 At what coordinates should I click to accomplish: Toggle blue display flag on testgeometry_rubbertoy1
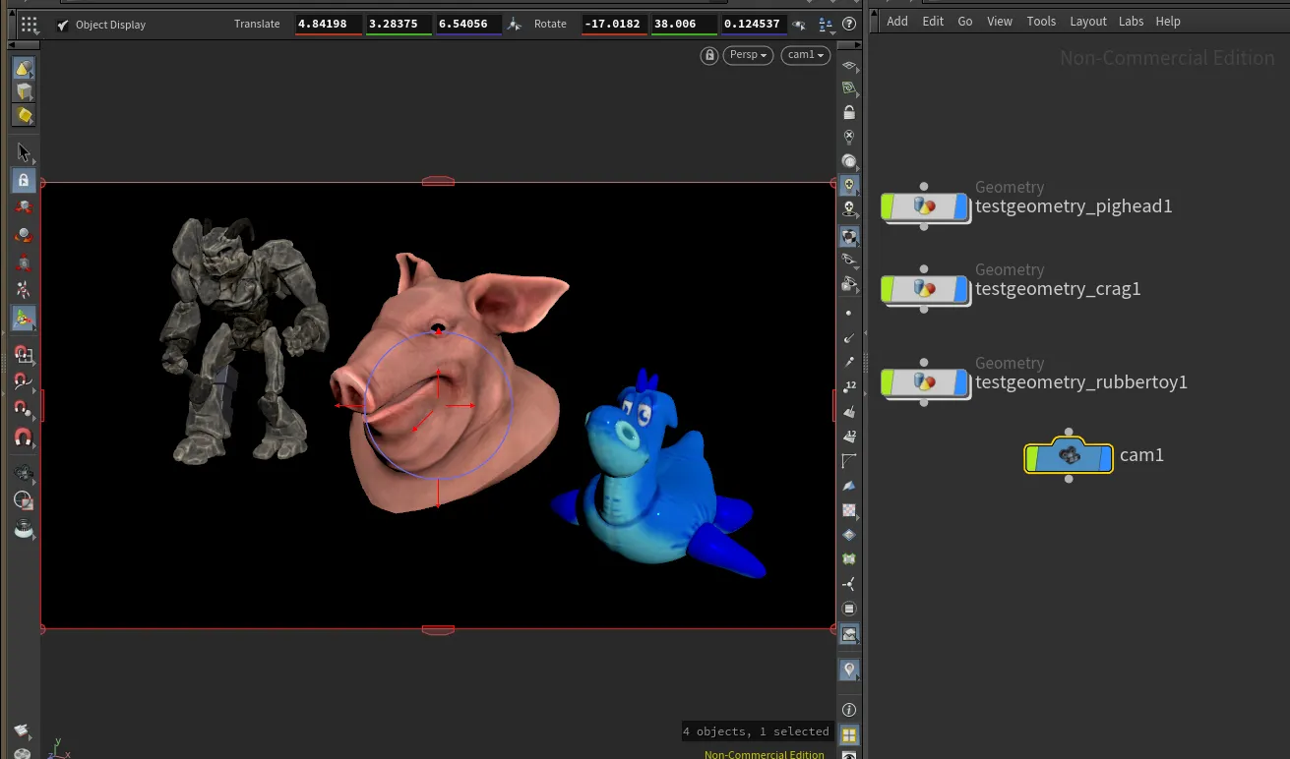[x=961, y=382]
